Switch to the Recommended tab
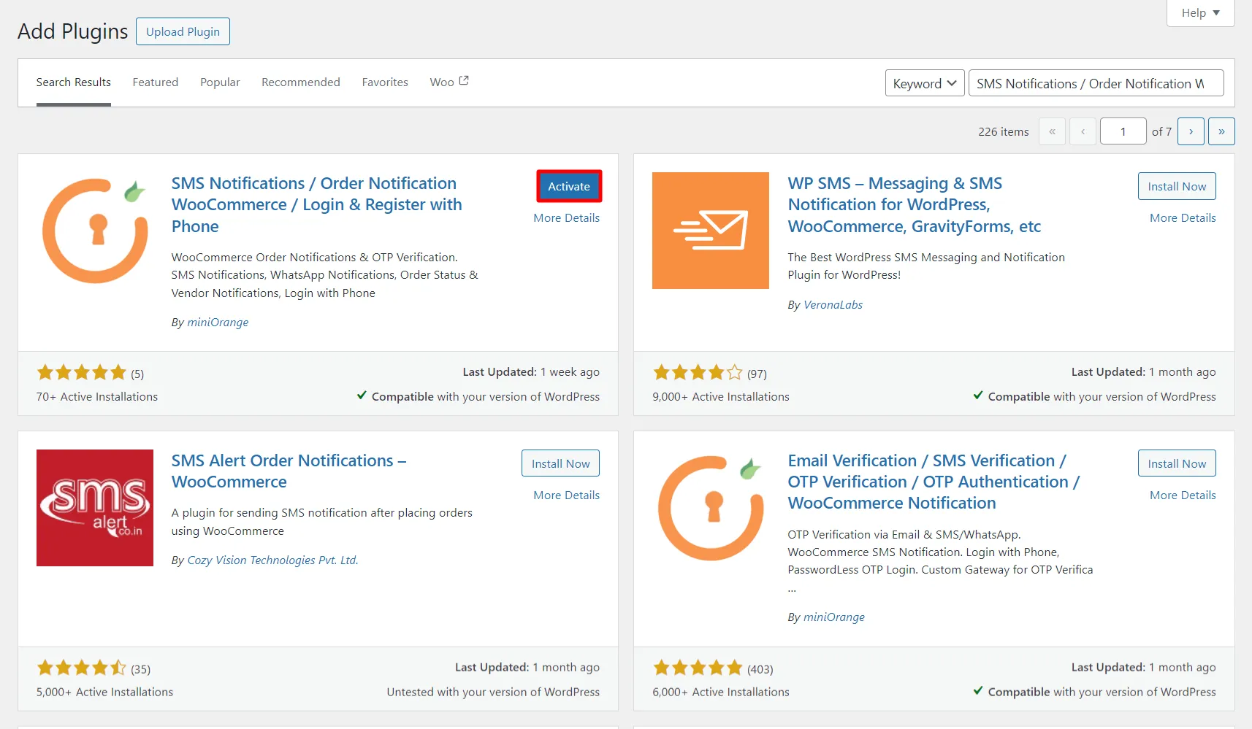This screenshot has width=1252, height=729. pos(301,82)
